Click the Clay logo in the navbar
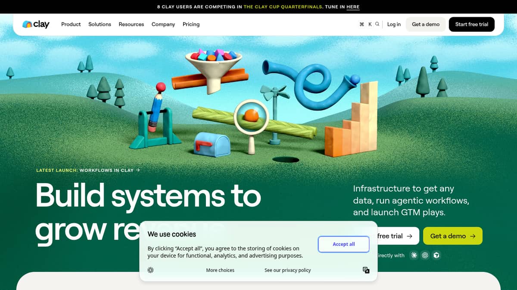The image size is (517, 290). point(36,25)
